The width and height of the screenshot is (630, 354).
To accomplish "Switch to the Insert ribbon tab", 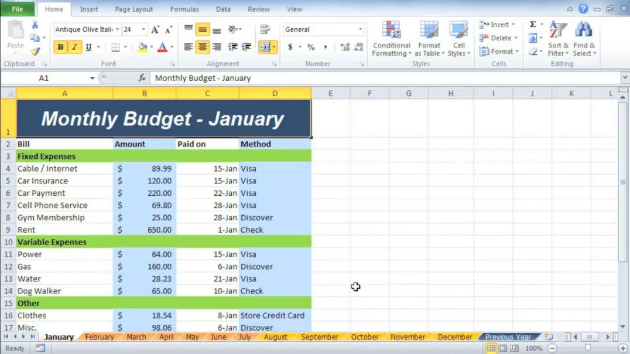I will pos(89,9).
